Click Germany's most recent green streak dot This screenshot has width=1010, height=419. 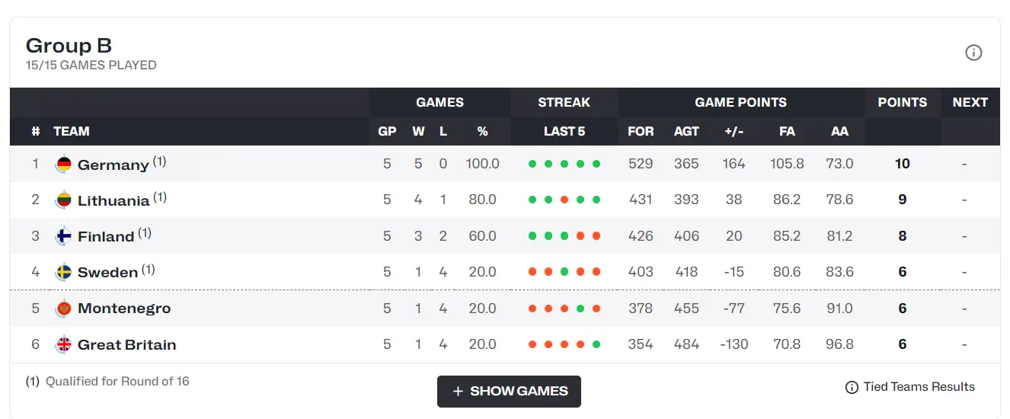(596, 164)
